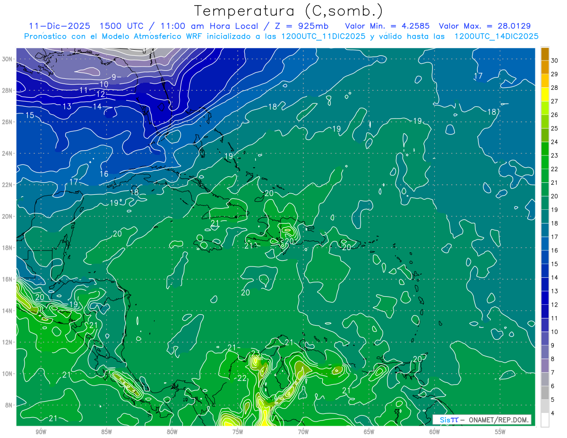Click the 70W longitude axis label
This screenshot has height=438, width=567.
tap(303, 432)
